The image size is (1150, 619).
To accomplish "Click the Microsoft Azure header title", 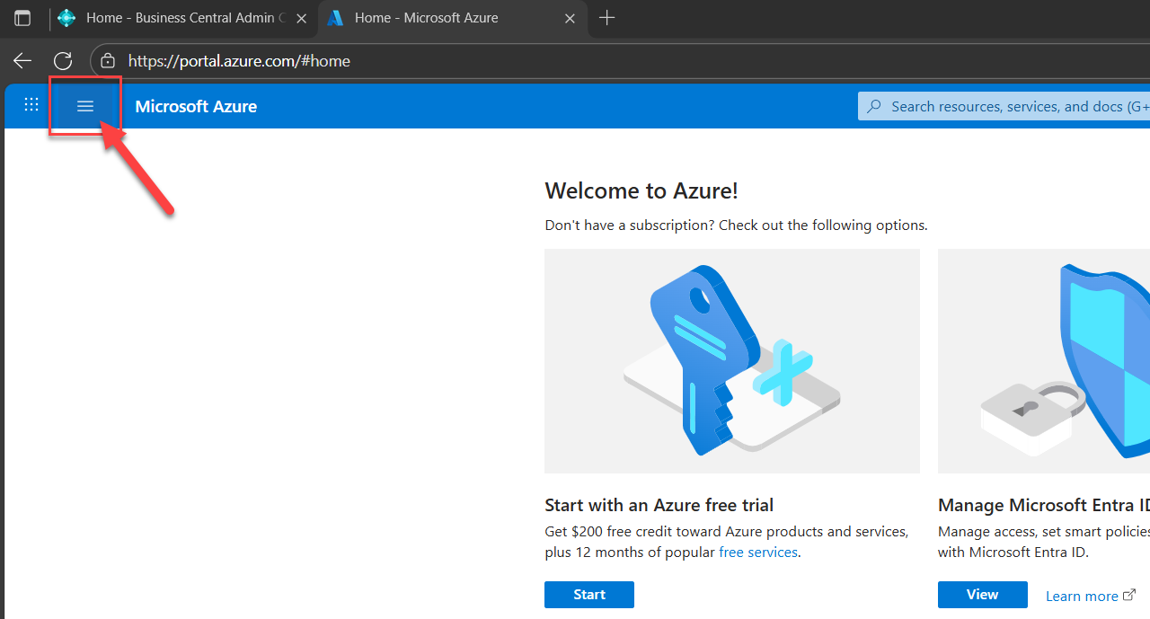I will 196,106.
